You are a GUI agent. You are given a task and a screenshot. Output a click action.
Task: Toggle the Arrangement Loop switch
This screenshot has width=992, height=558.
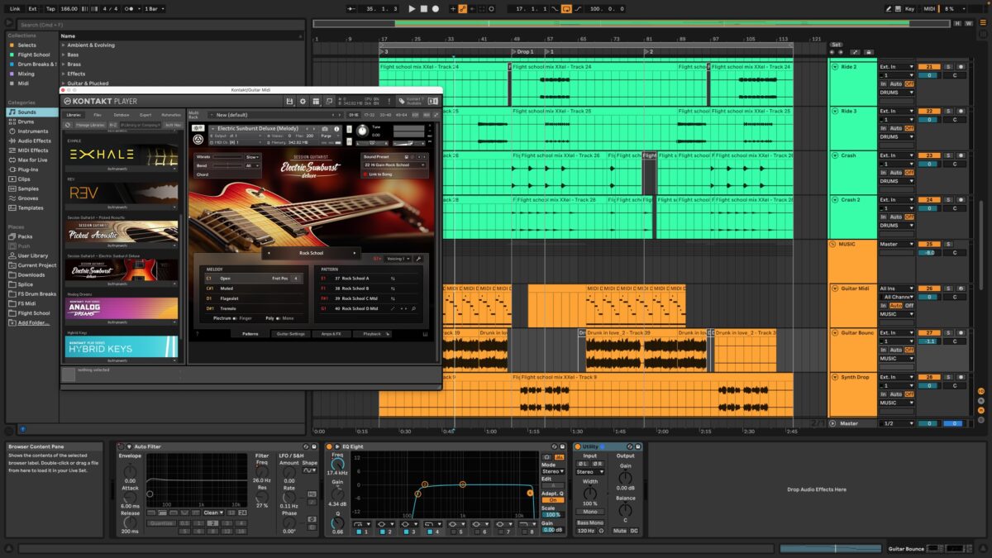[566, 8]
